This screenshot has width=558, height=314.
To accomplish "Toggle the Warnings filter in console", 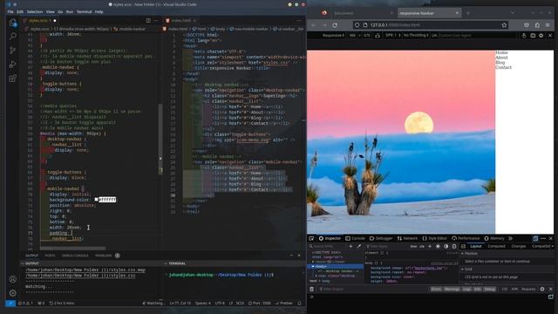I will 452,289.
